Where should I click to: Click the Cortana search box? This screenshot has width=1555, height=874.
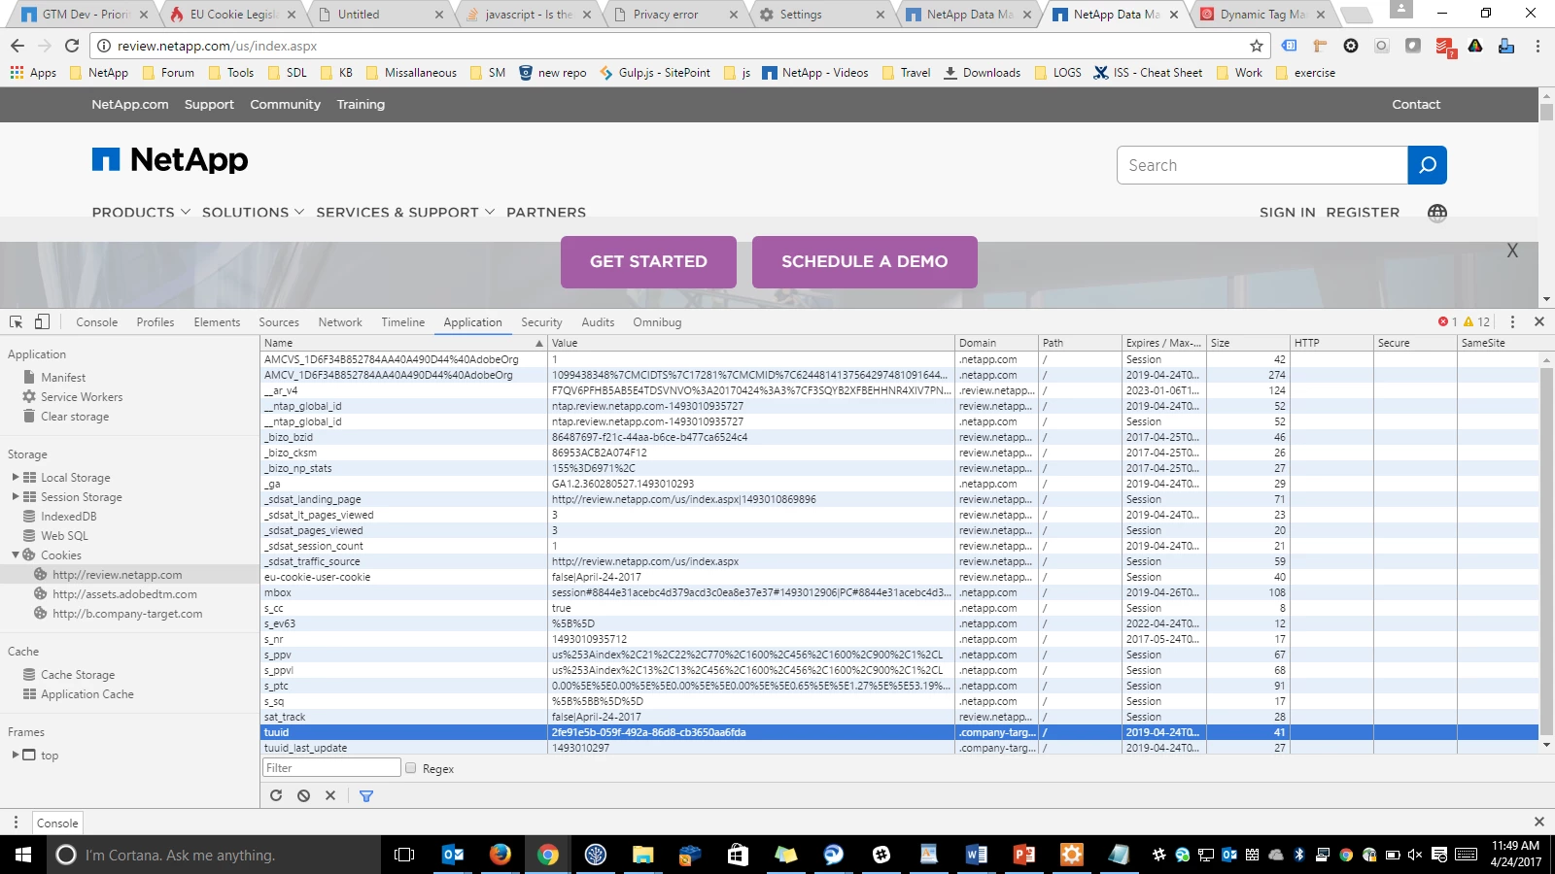coord(214,855)
